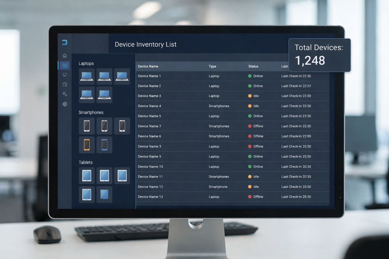Screen dimensions: 389x259
Task: Open the Settings gear icon
Action: point(65,104)
